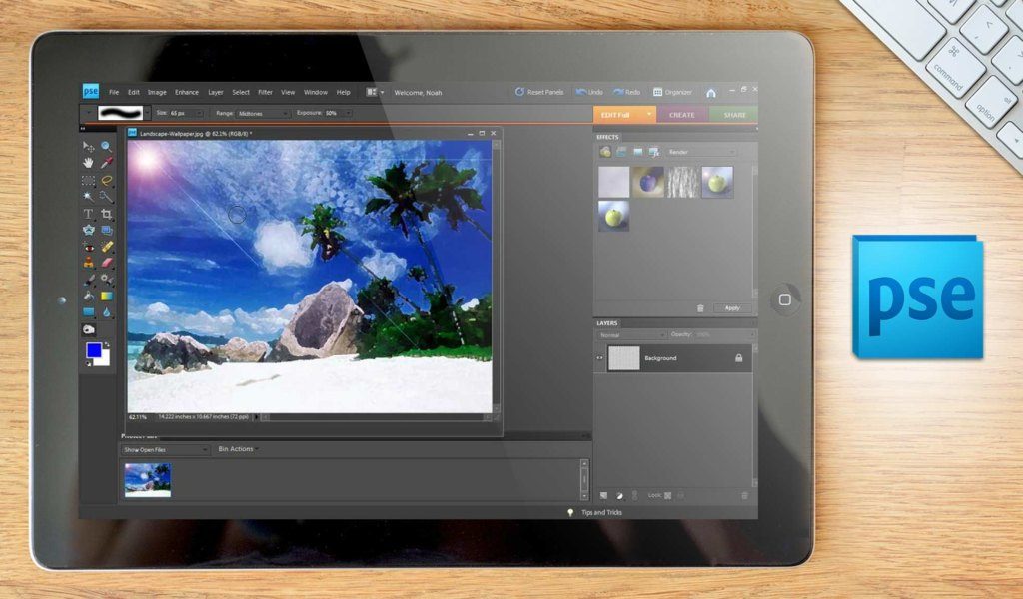Select the Magic Wand tool
The height and width of the screenshot is (599, 1023).
pyautogui.click(x=88, y=197)
